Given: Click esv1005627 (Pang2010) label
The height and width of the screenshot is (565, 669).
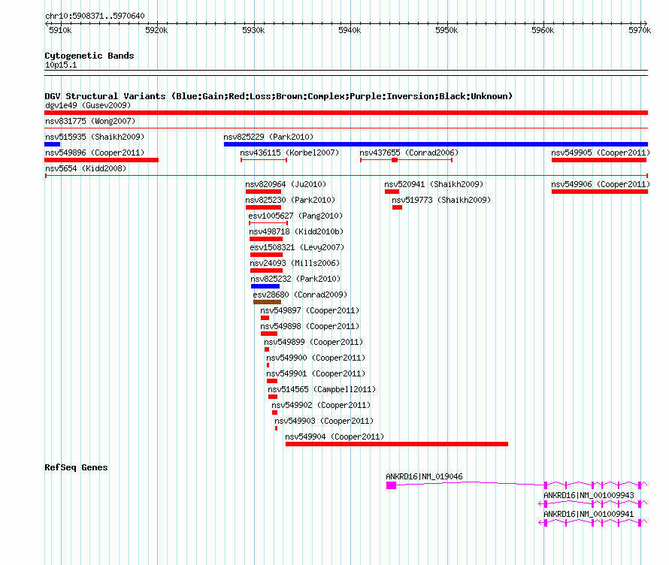Looking at the screenshot, I should (295, 216).
